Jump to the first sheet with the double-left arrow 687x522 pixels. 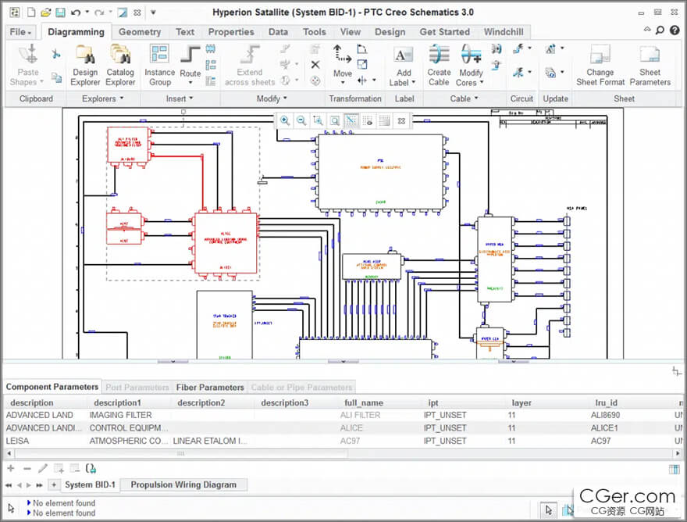coord(9,485)
